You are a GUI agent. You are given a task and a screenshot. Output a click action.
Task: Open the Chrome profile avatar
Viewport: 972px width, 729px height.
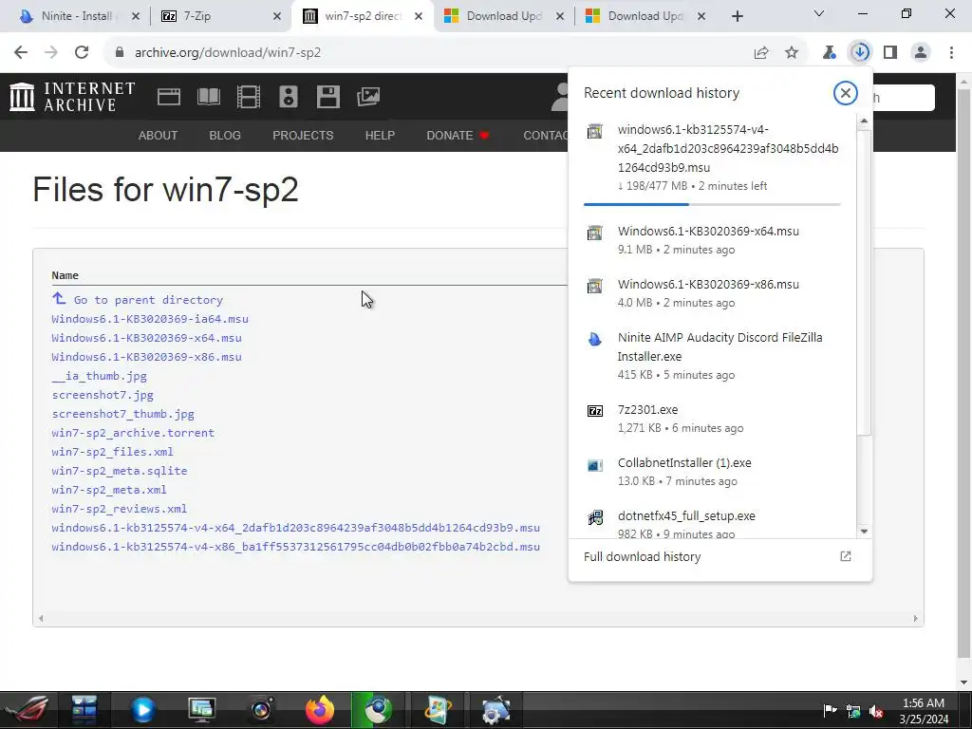(921, 53)
